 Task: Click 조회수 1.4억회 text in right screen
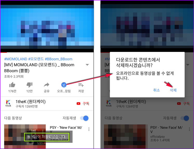(x=160, y=140)
